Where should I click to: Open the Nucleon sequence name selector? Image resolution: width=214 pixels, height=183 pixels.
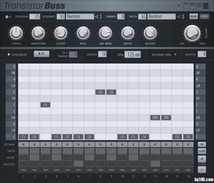[x=80, y=16]
